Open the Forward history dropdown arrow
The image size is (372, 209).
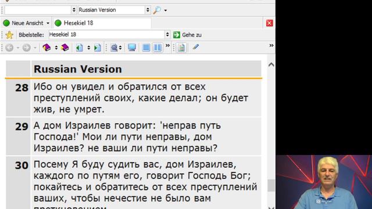point(35,48)
